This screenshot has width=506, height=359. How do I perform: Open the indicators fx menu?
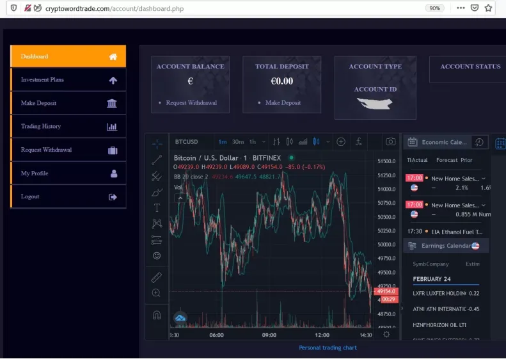[x=358, y=141]
